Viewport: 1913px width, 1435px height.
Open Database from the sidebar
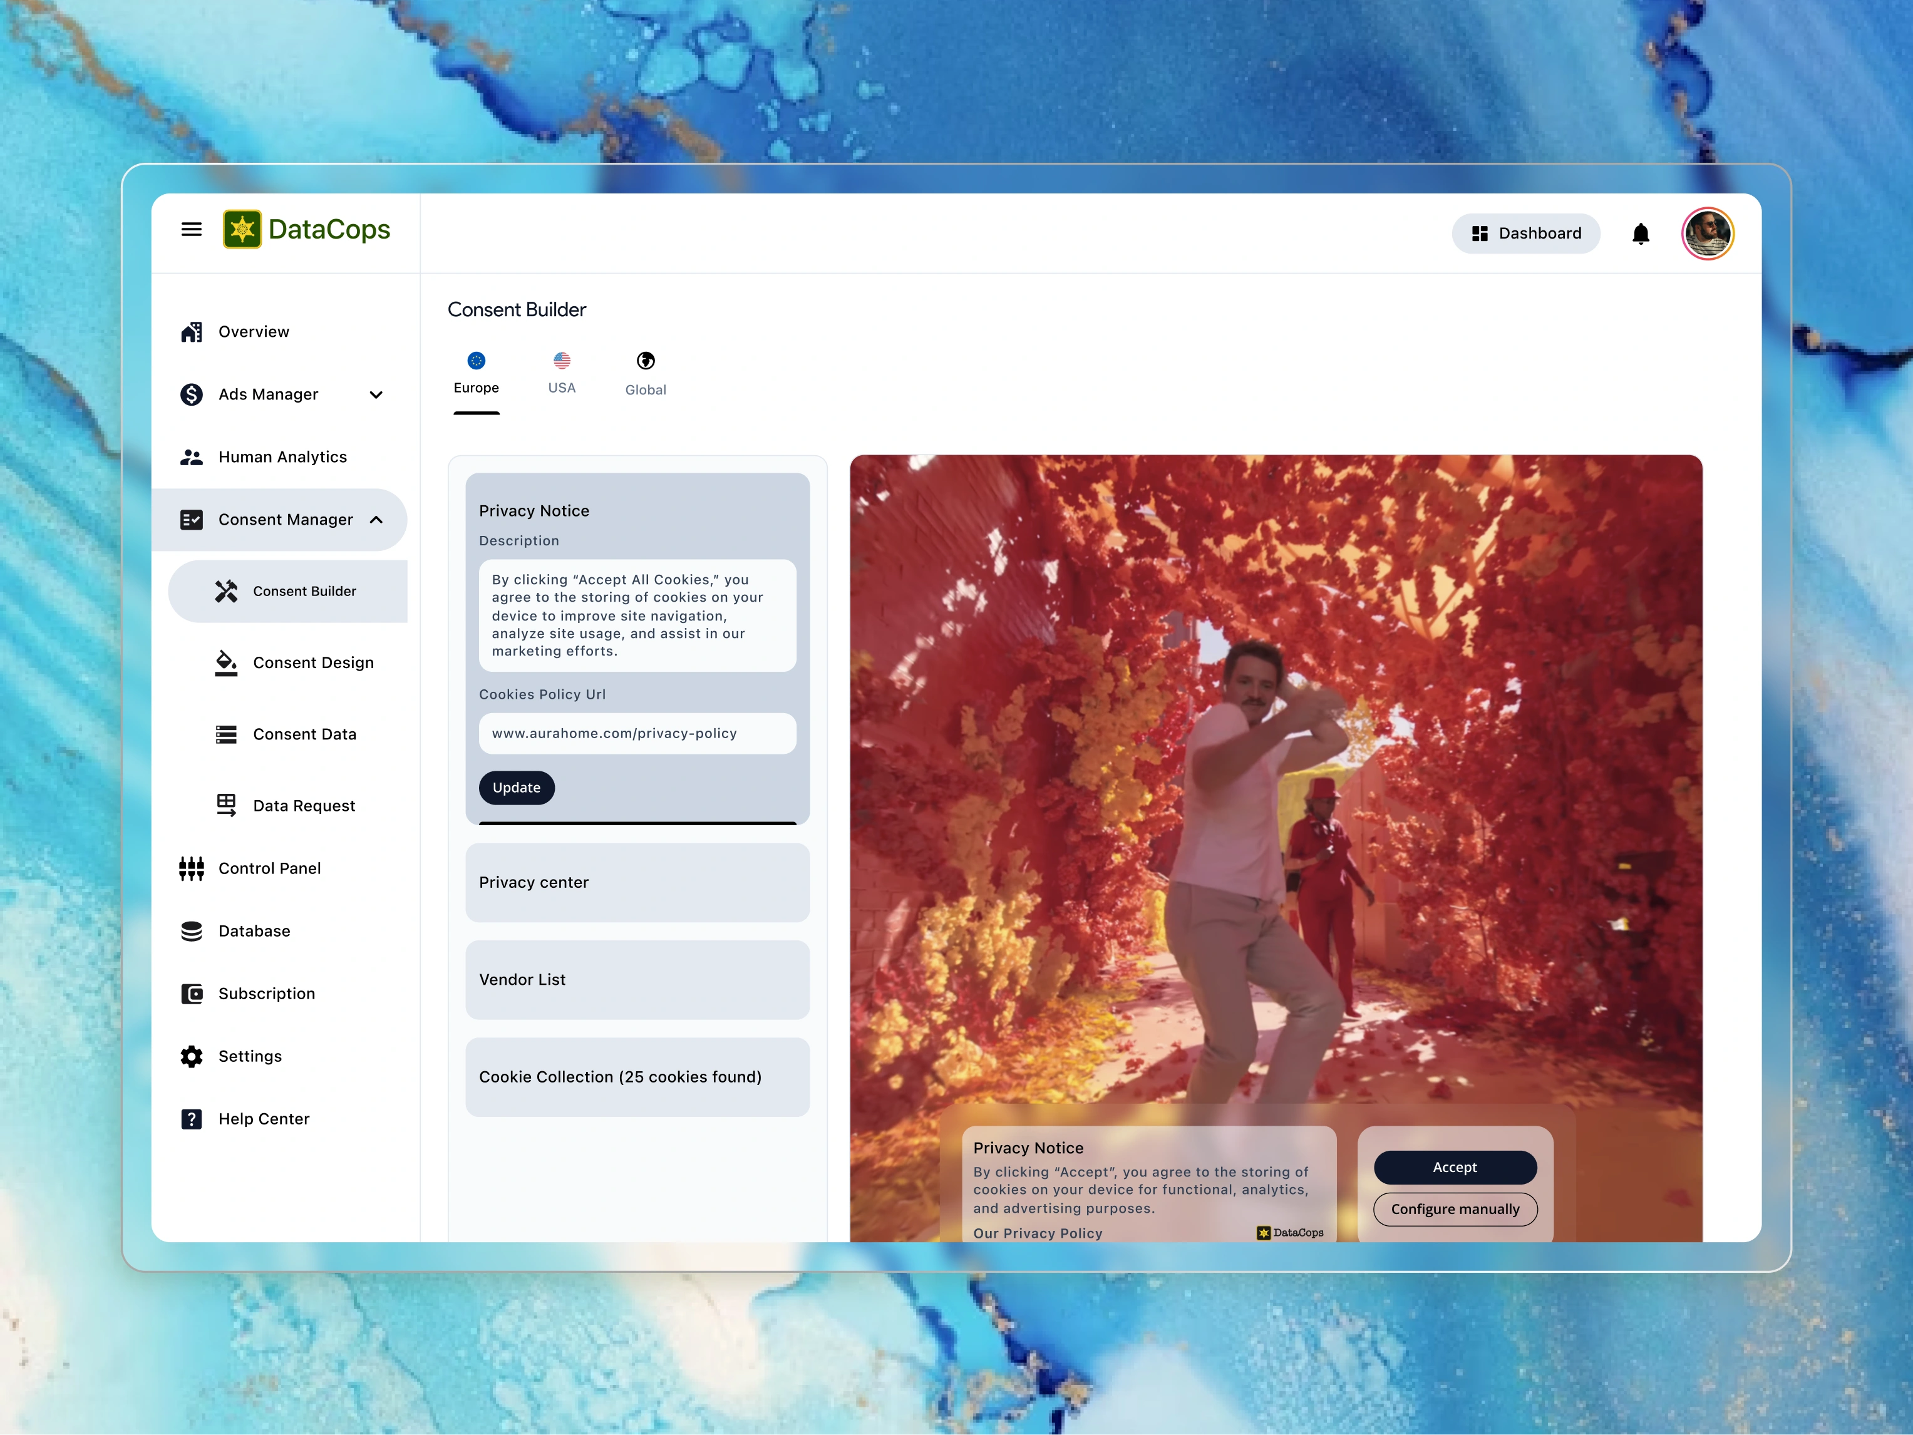pyautogui.click(x=254, y=931)
